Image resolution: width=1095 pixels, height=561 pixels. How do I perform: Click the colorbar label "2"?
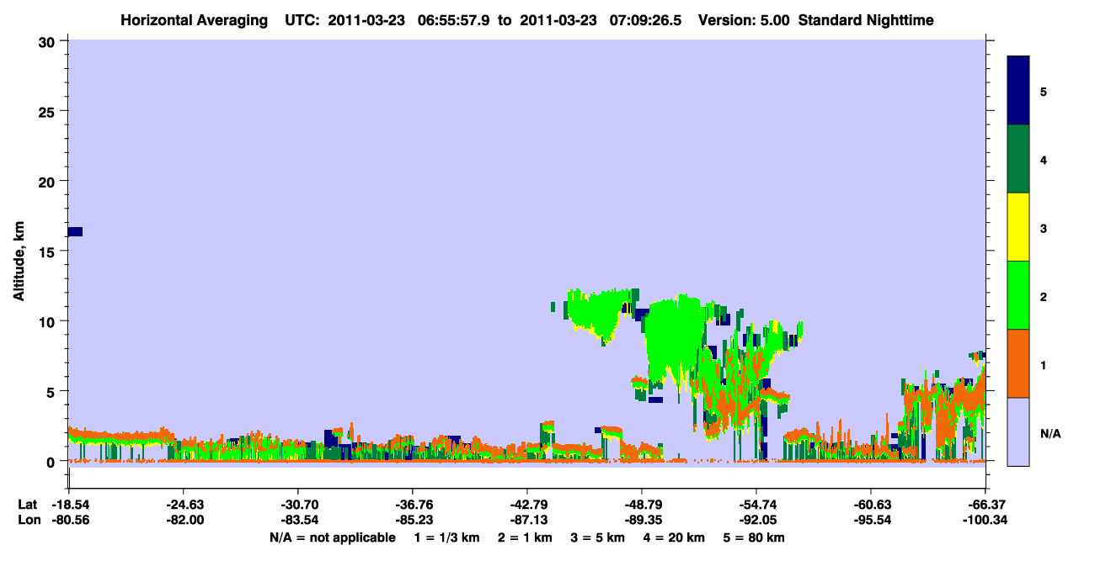tap(1043, 297)
